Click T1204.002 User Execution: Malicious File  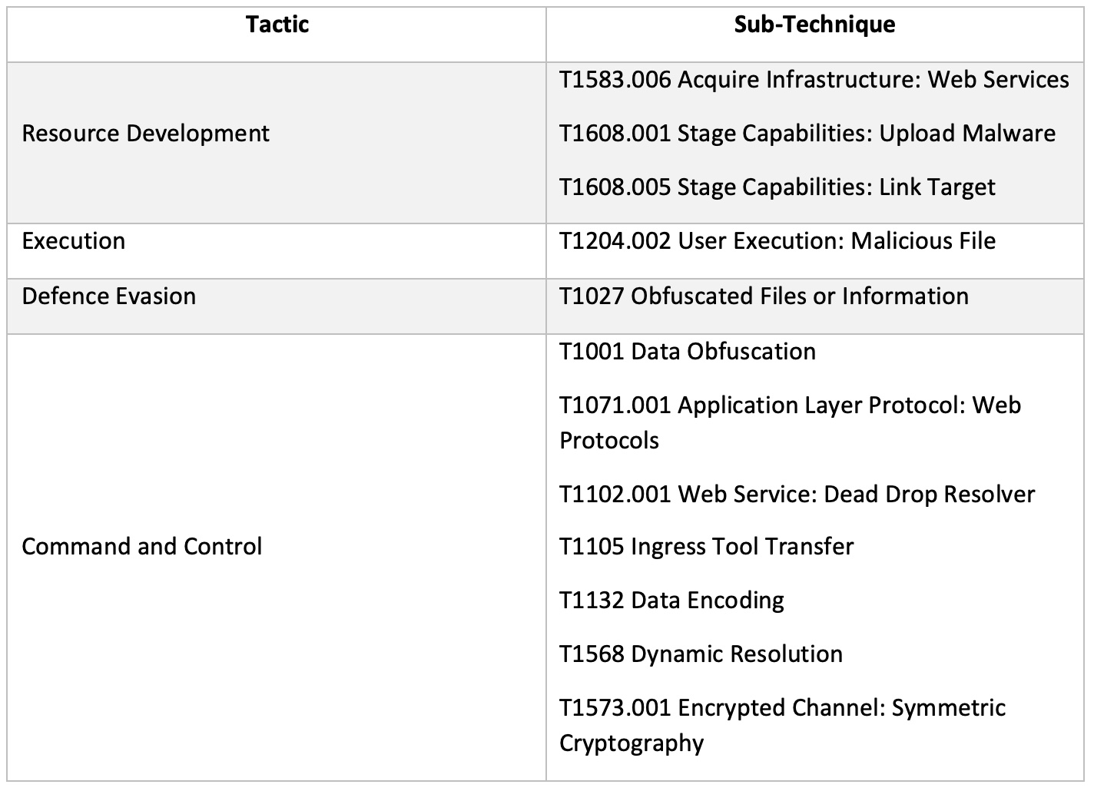pos(777,241)
